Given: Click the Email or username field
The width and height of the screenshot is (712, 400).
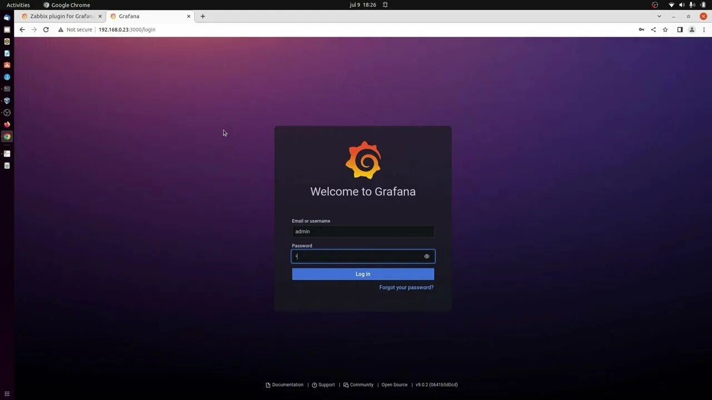Looking at the screenshot, I should point(363,232).
